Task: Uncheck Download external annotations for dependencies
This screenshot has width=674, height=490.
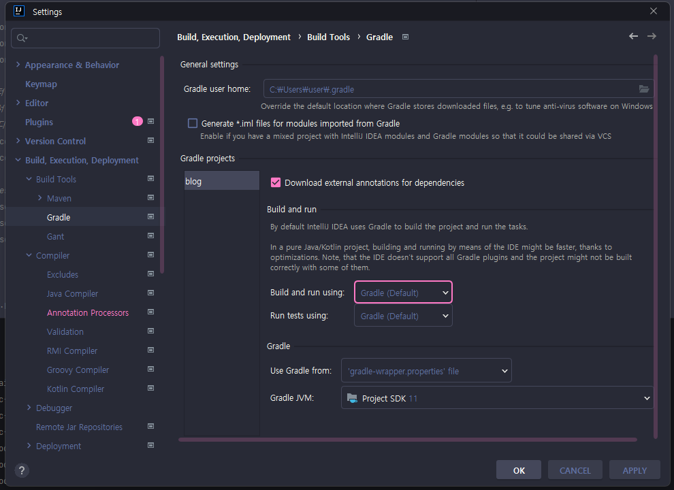Action: [276, 182]
